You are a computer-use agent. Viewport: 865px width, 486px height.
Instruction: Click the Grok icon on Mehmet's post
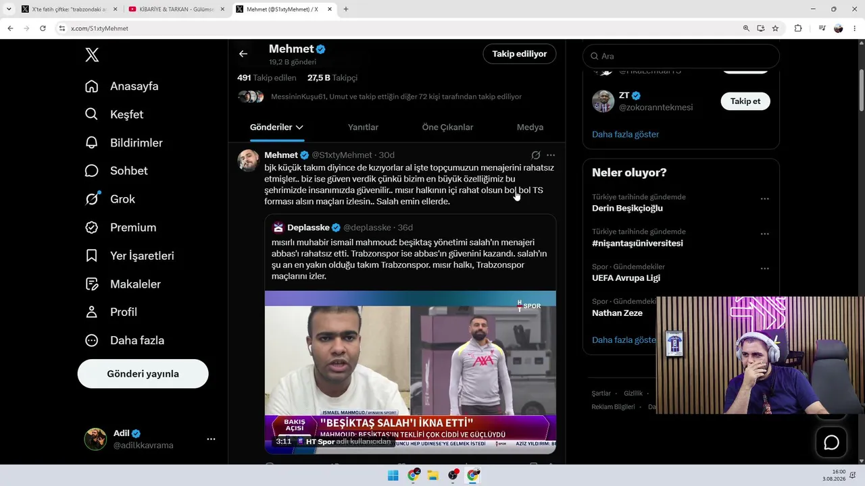coord(536,155)
